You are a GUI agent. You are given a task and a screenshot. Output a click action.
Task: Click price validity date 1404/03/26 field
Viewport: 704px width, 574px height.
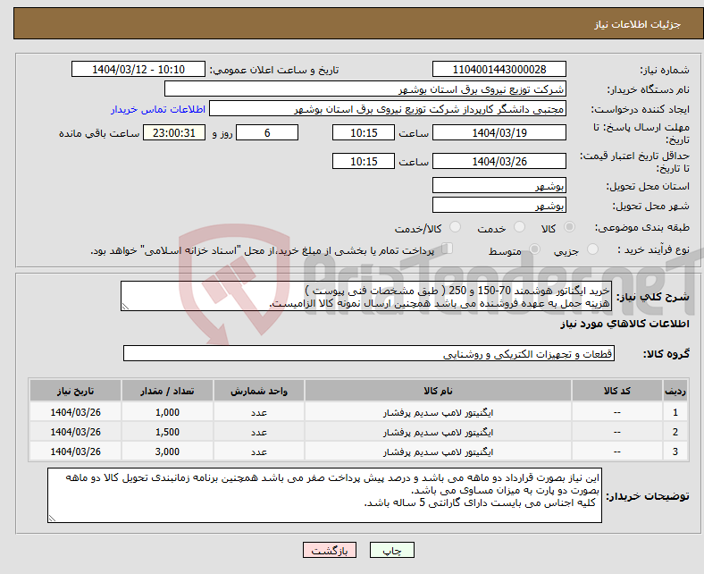499,161
